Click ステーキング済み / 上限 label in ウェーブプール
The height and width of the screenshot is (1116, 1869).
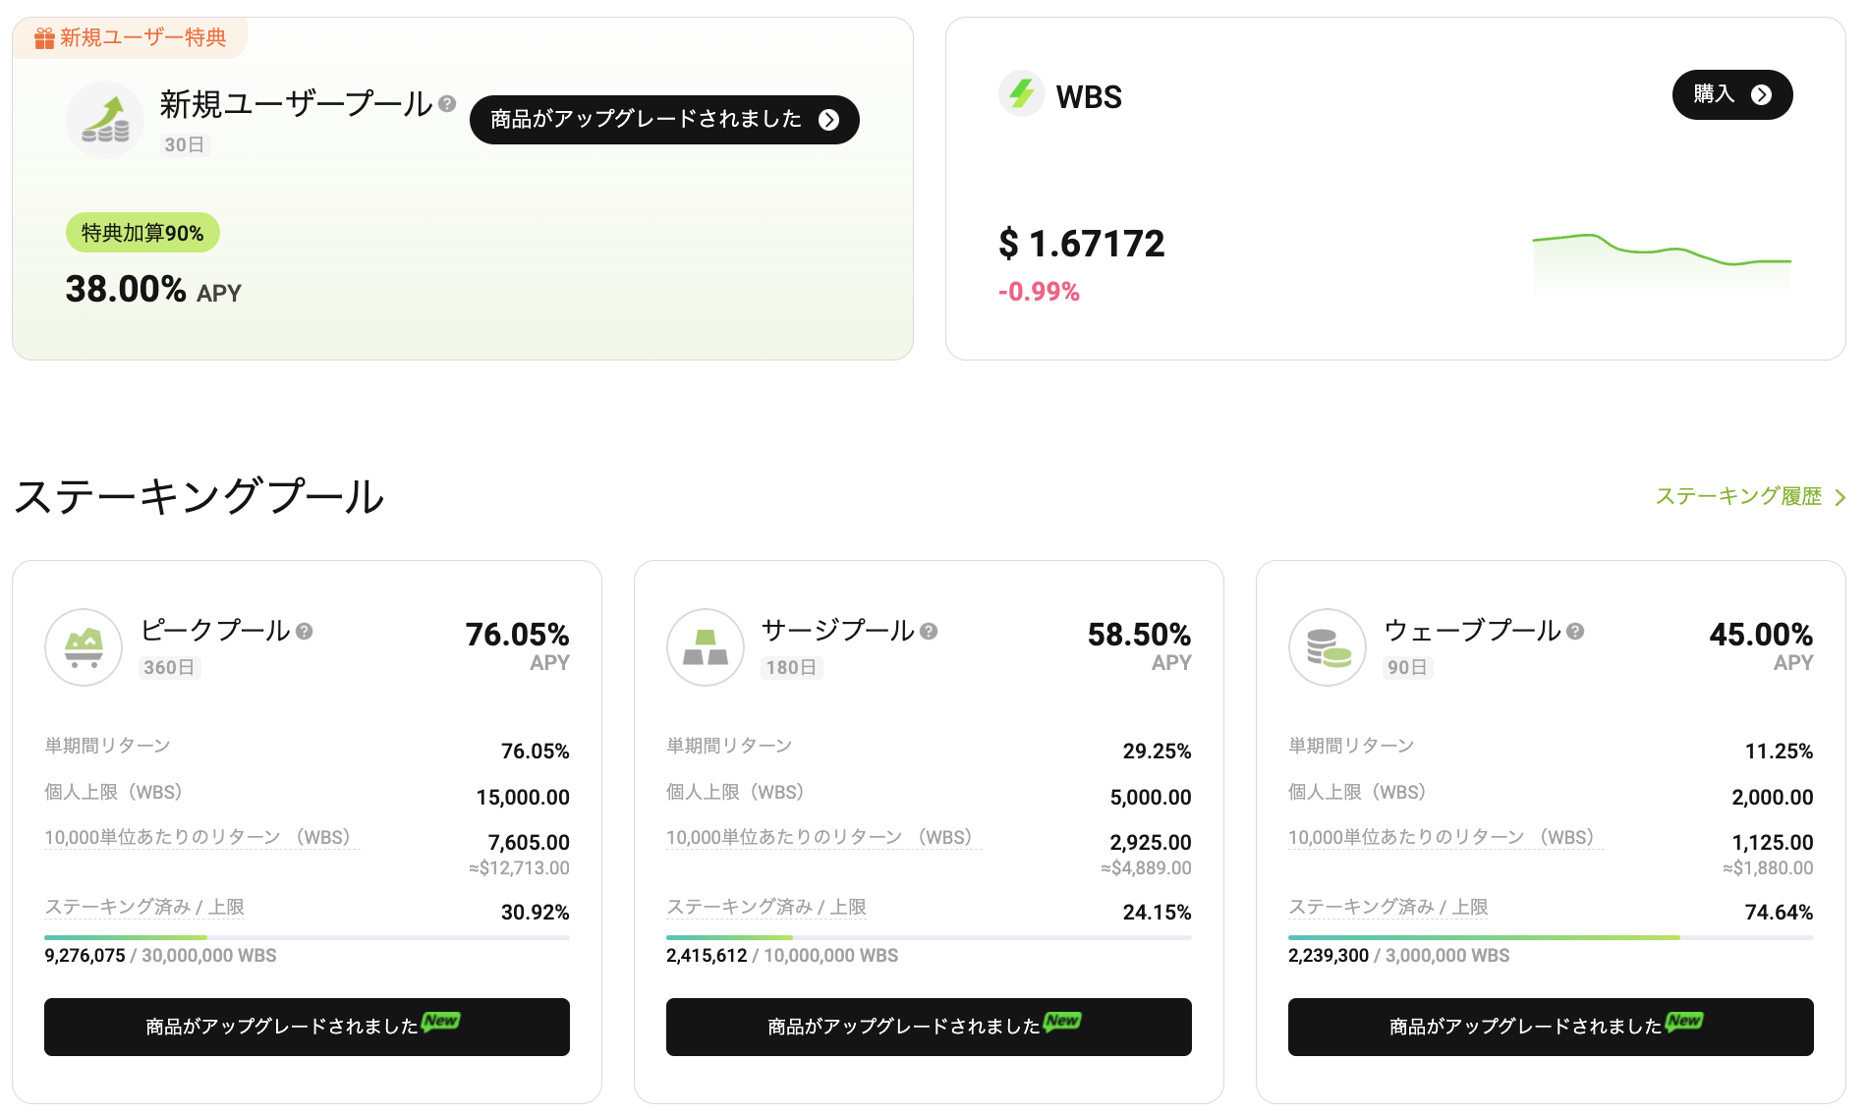click(1388, 907)
